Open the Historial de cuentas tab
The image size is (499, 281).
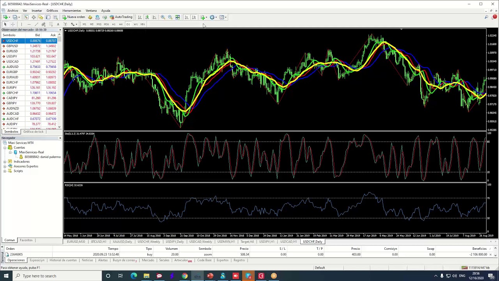(63, 260)
